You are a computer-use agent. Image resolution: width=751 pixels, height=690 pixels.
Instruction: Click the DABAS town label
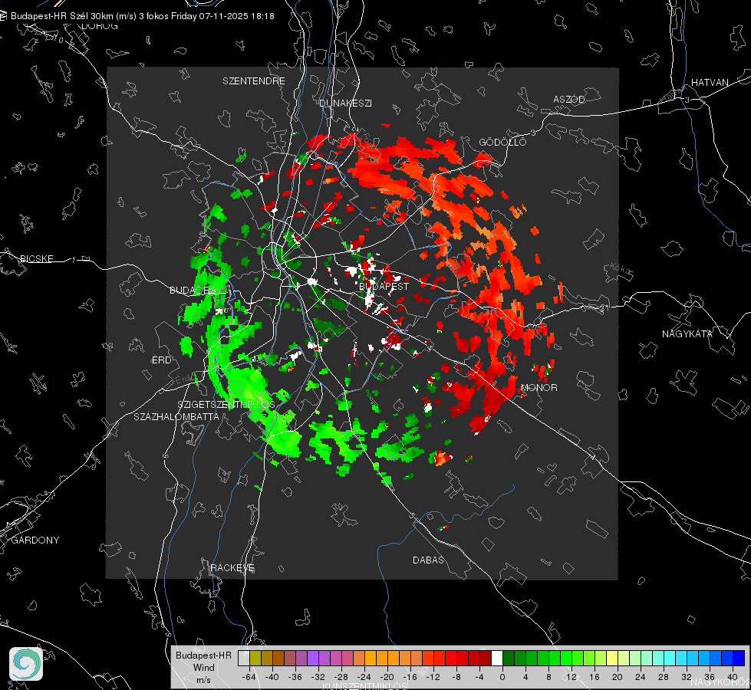click(x=428, y=560)
